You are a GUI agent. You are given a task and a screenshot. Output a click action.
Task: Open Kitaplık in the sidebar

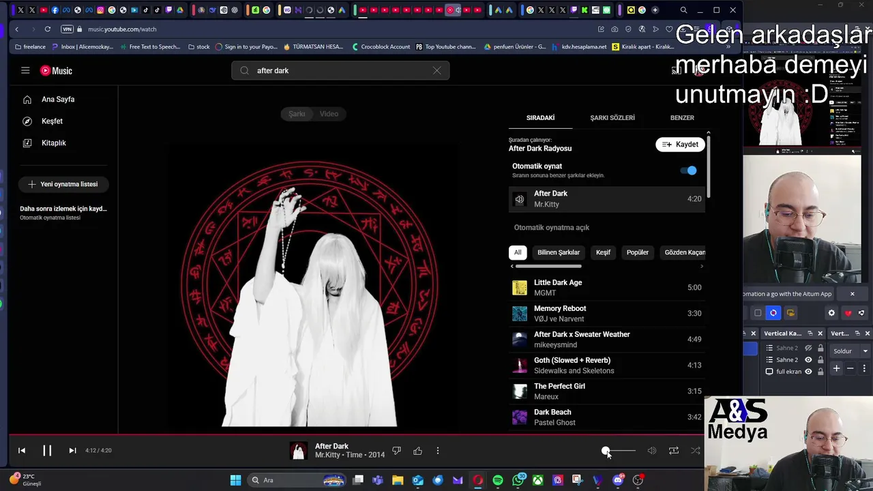(x=54, y=143)
